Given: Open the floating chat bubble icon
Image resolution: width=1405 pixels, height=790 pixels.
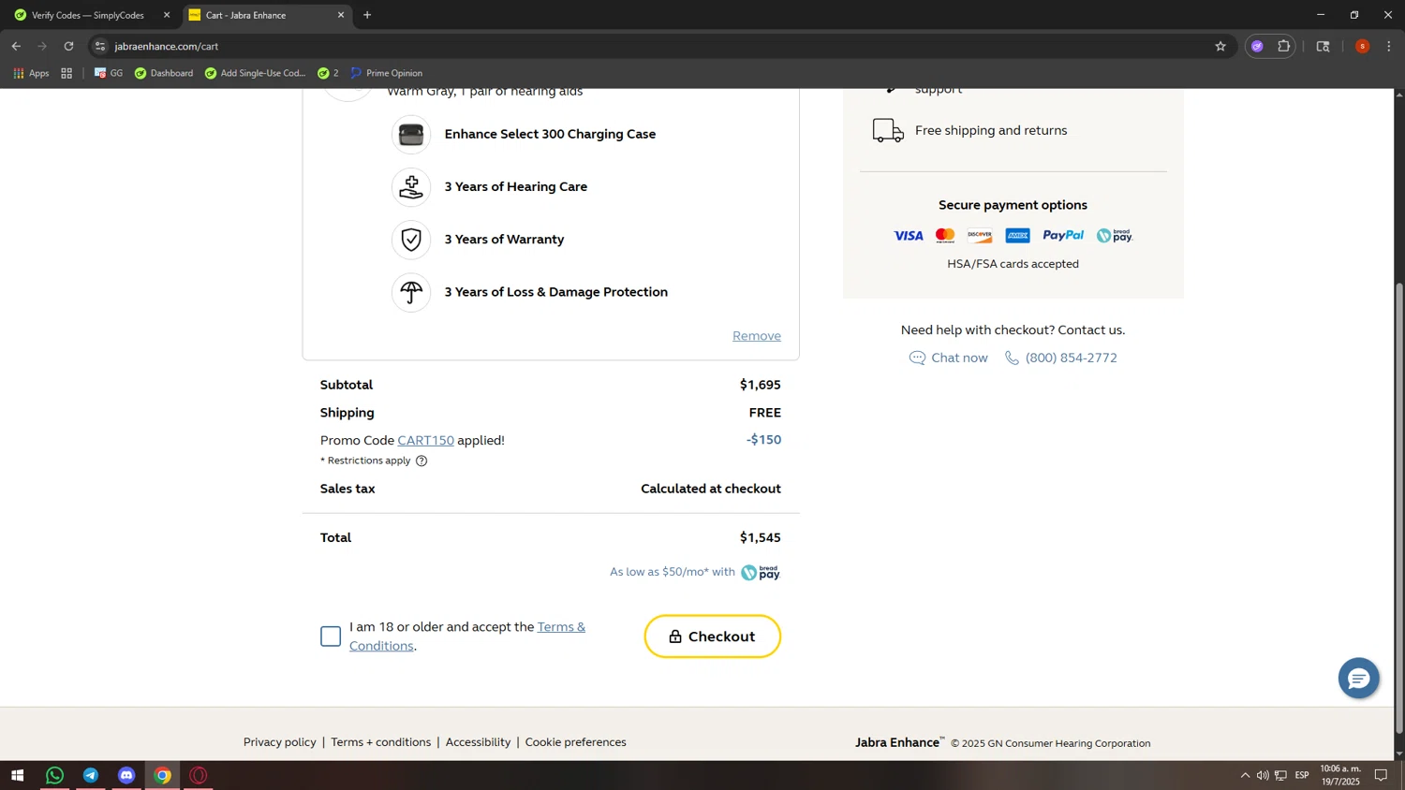Looking at the screenshot, I should point(1358,679).
